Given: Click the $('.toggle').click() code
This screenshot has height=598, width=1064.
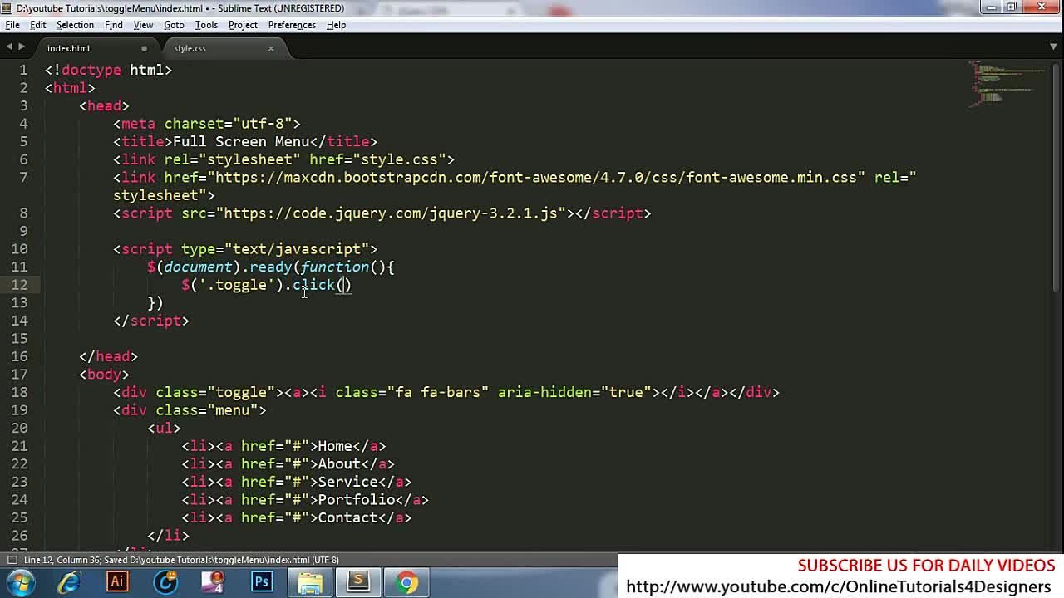Looking at the screenshot, I should [266, 285].
